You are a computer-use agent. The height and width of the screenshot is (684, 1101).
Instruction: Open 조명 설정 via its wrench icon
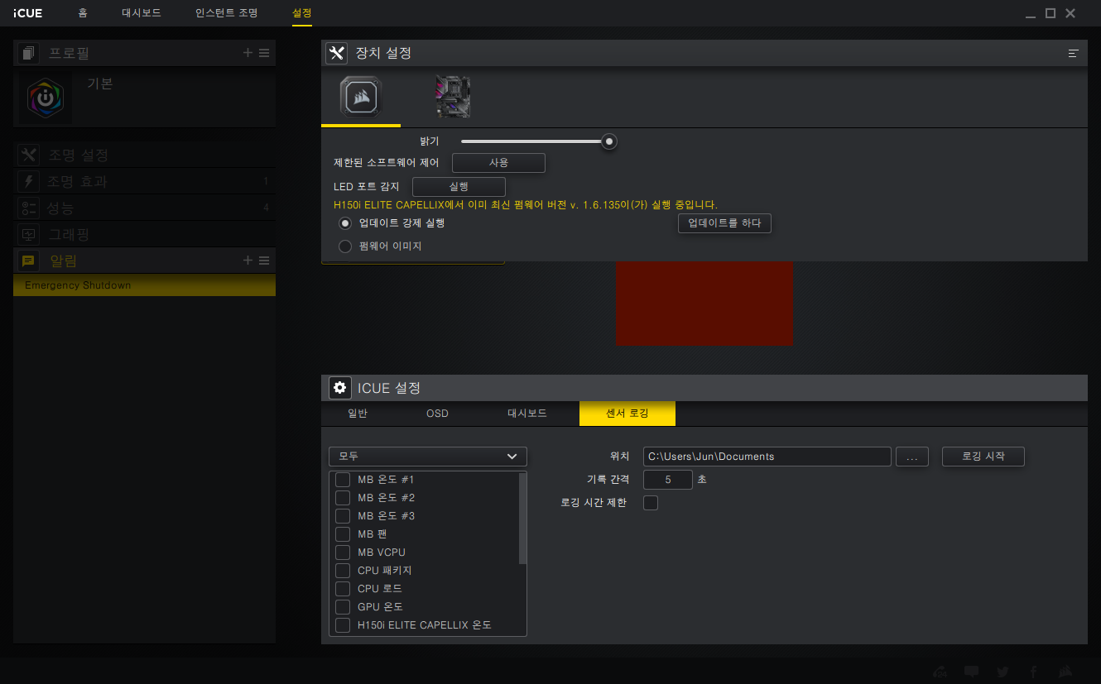pyautogui.click(x=29, y=155)
